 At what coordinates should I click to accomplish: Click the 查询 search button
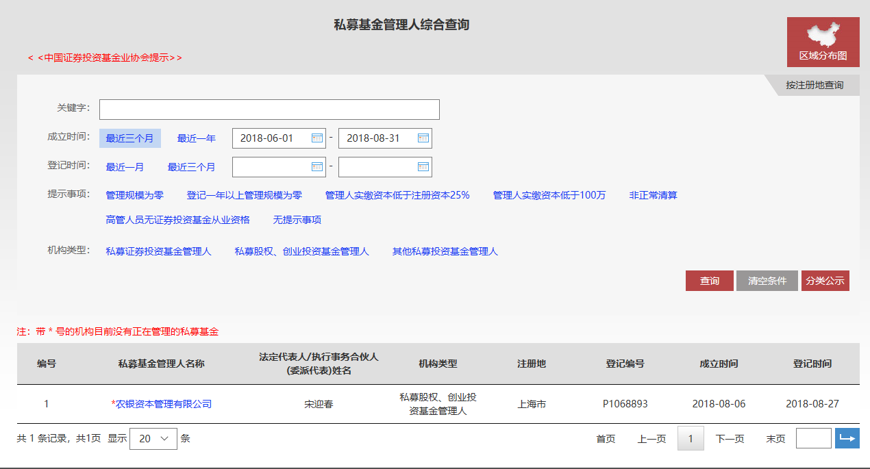(x=709, y=281)
